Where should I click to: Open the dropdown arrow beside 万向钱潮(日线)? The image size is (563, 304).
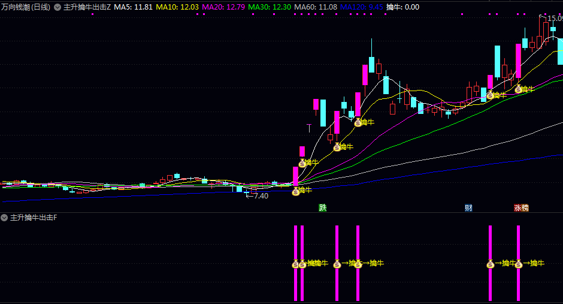point(57,7)
